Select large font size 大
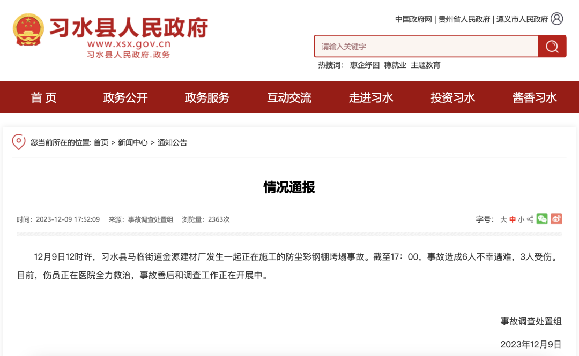The width and height of the screenshot is (579, 356). (504, 219)
